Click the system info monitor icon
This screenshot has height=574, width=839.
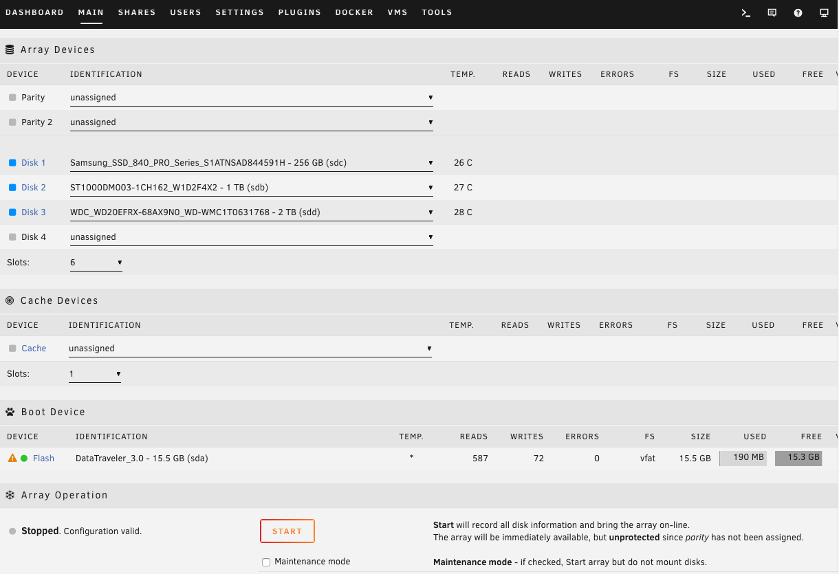click(824, 13)
